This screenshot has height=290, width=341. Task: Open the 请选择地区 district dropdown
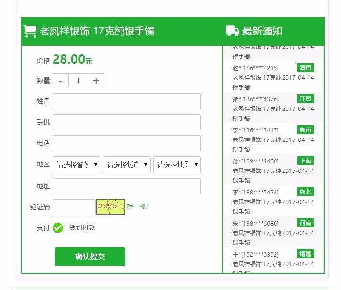tap(177, 165)
